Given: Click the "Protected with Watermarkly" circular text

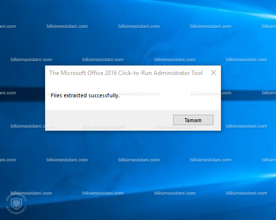Looking at the screenshot, I should coord(16,204).
